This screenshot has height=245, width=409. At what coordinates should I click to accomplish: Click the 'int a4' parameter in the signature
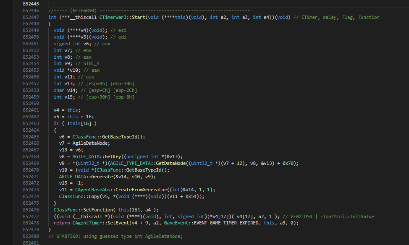(x=261, y=17)
